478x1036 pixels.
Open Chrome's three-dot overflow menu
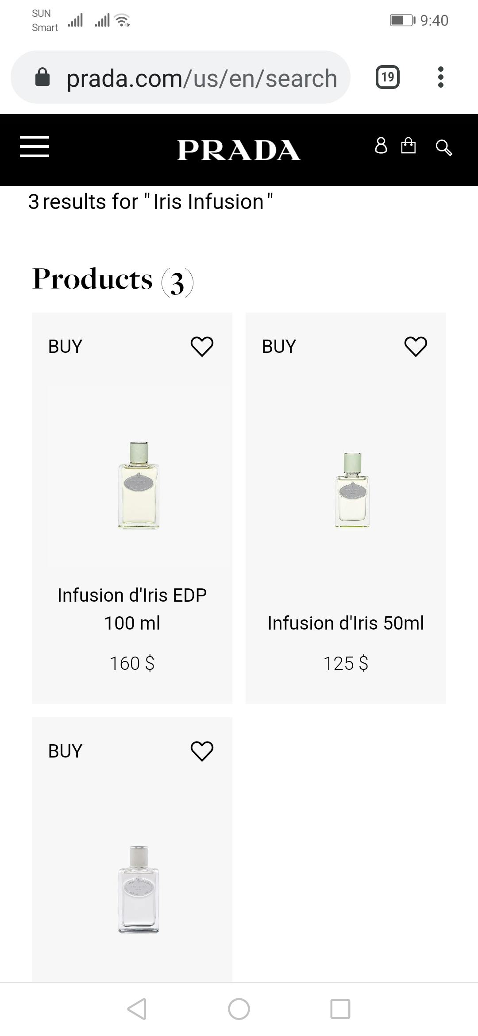coord(440,77)
